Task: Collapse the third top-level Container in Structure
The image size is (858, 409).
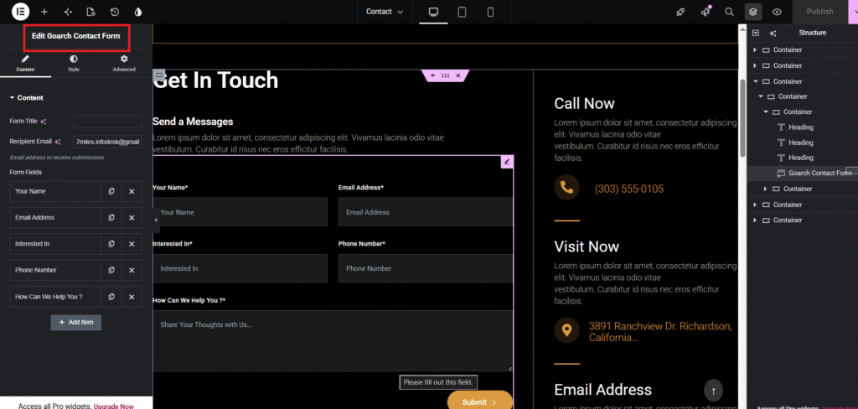Action: point(755,81)
